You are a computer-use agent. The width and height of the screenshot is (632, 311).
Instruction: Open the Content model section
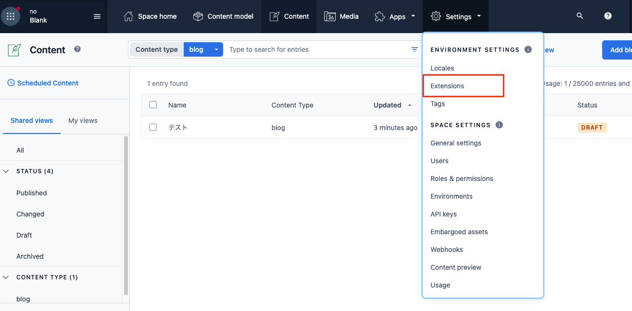tap(223, 16)
